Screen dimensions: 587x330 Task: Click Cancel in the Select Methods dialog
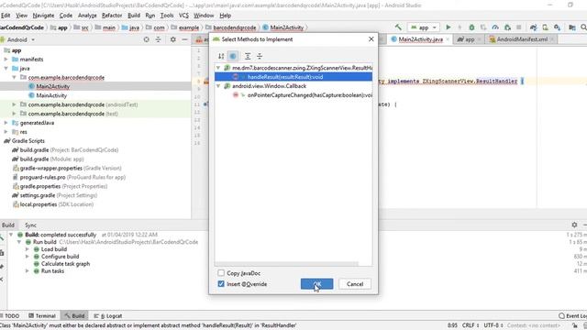click(x=355, y=284)
